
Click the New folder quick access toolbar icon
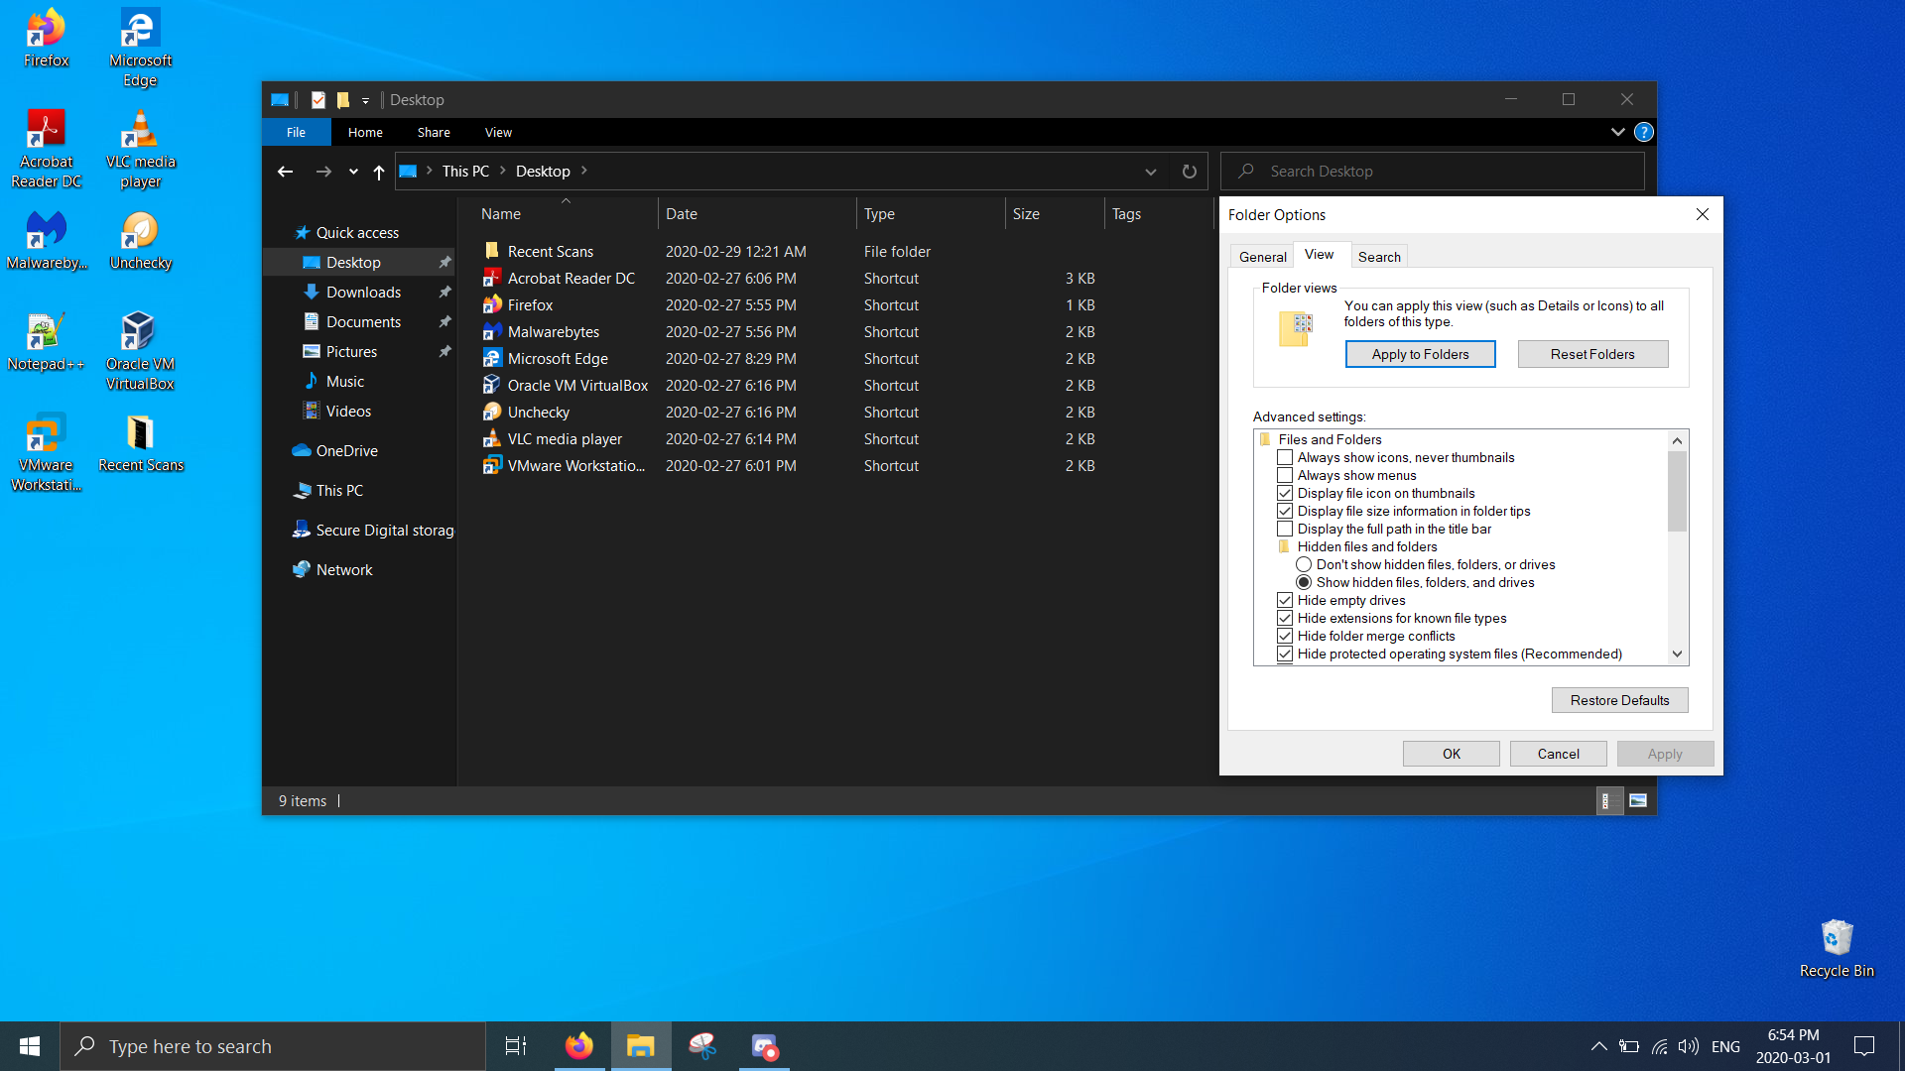coord(343,100)
